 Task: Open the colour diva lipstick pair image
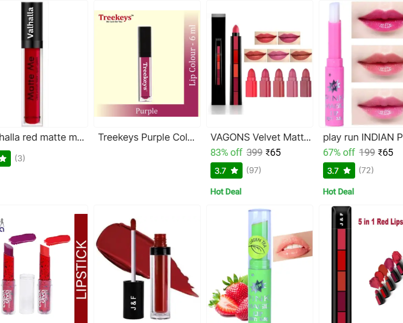(x=42, y=264)
